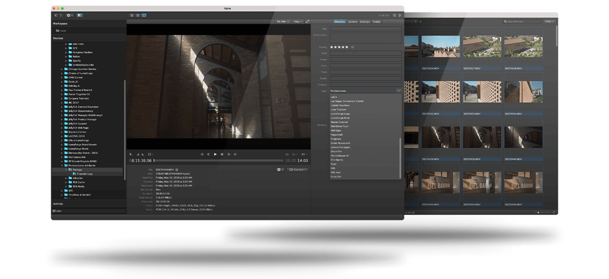
Task: Select 'Las Vegas Convention Center' tag suggestion
Action: click(x=347, y=101)
